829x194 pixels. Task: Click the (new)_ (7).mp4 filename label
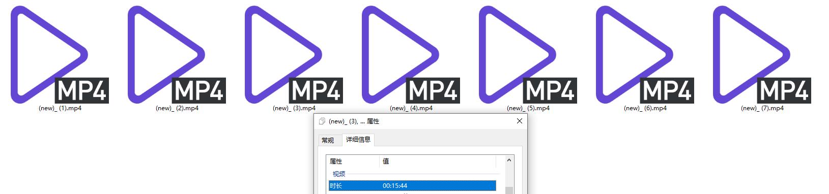point(762,108)
